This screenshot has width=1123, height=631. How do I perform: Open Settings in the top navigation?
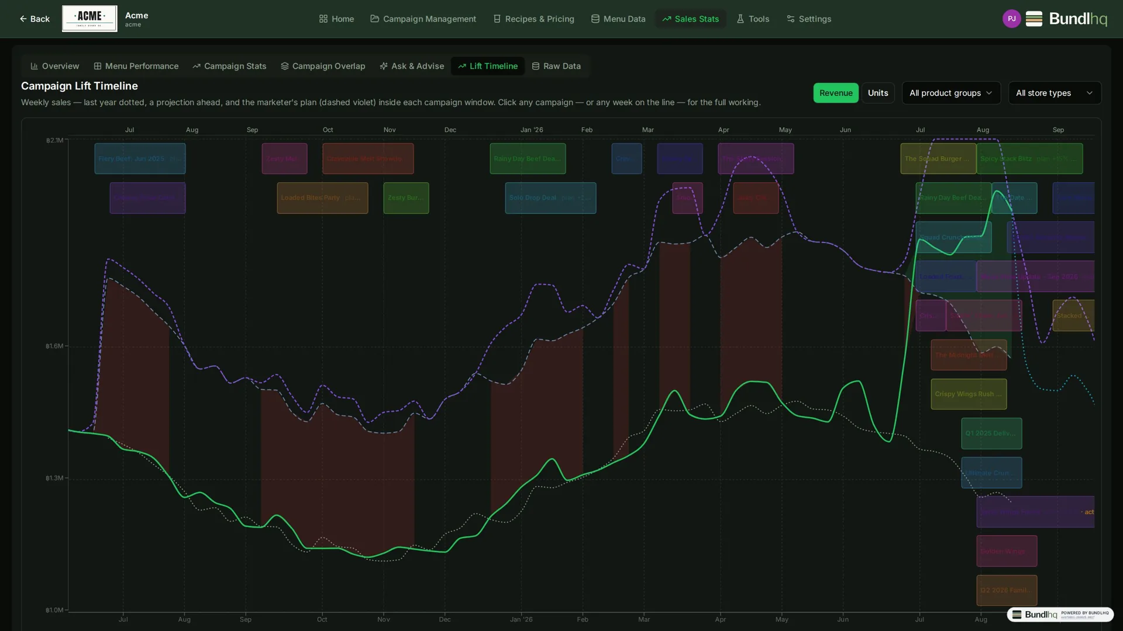point(809,19)
